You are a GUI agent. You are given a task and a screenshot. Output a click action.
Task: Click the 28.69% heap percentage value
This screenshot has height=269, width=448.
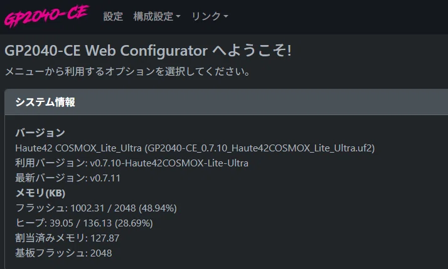[x=134, y=223]
